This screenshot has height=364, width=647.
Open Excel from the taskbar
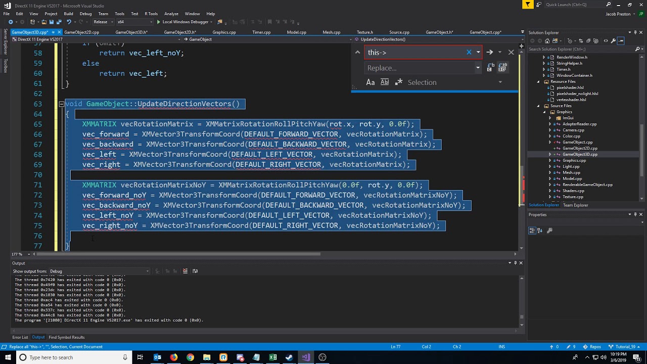click(273, 357)
